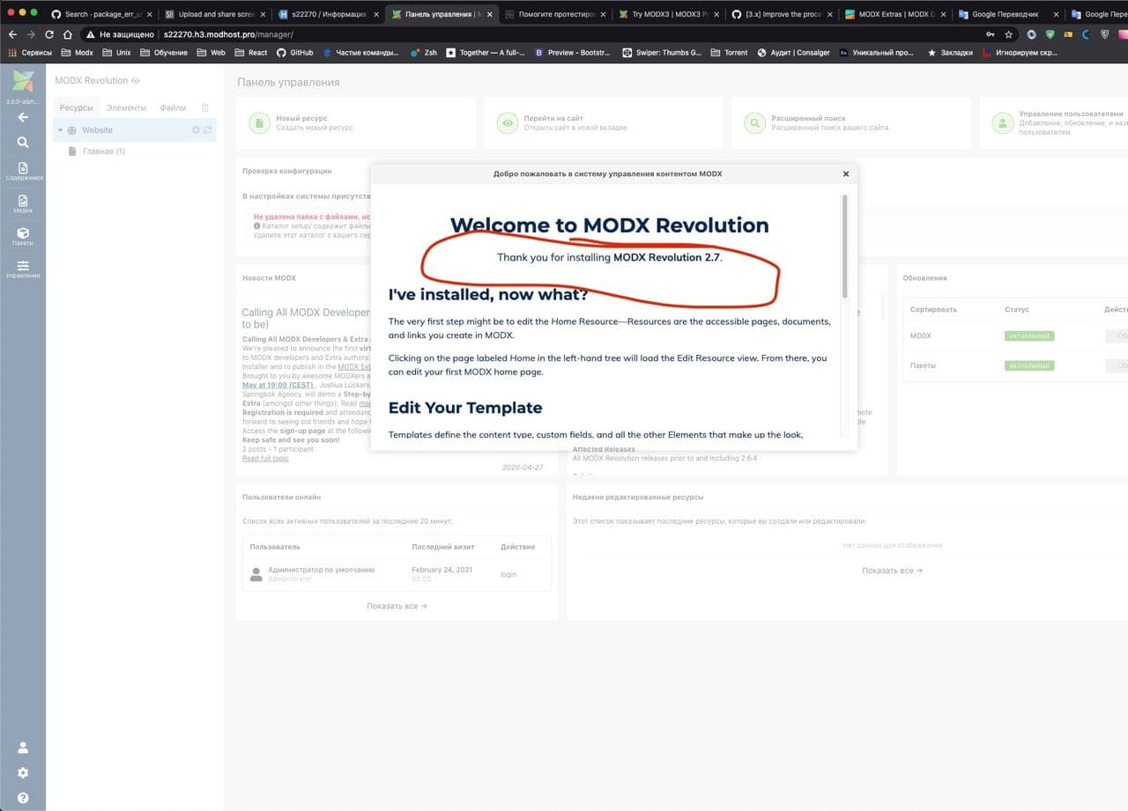Viewport: 1128px width, 811px height.
Task: Open the Modx bookmarks folder
Action: tap(77, 53)
